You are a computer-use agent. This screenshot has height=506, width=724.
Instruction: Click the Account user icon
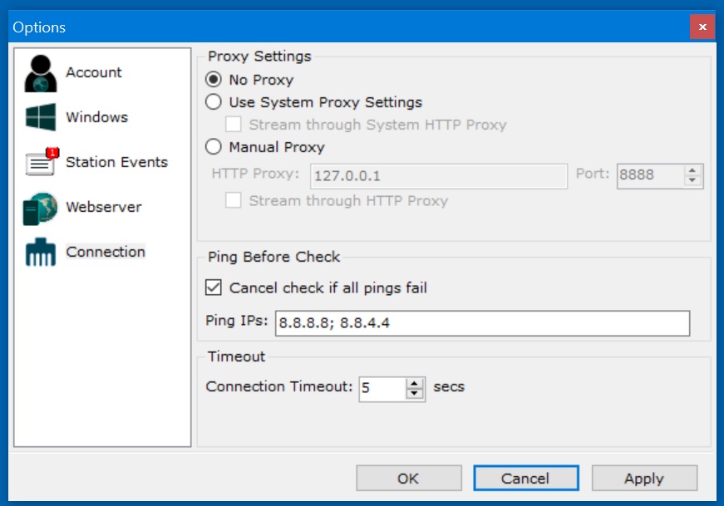point(40,73)
